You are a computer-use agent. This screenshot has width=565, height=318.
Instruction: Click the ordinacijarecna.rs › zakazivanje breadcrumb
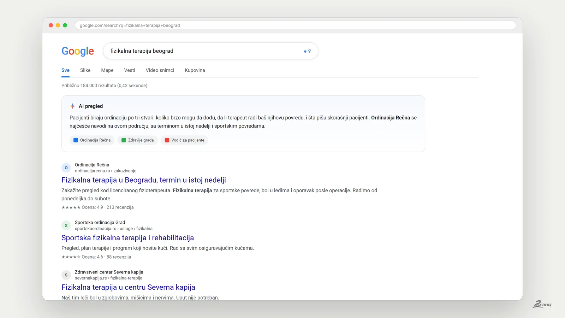click(106, 171)
